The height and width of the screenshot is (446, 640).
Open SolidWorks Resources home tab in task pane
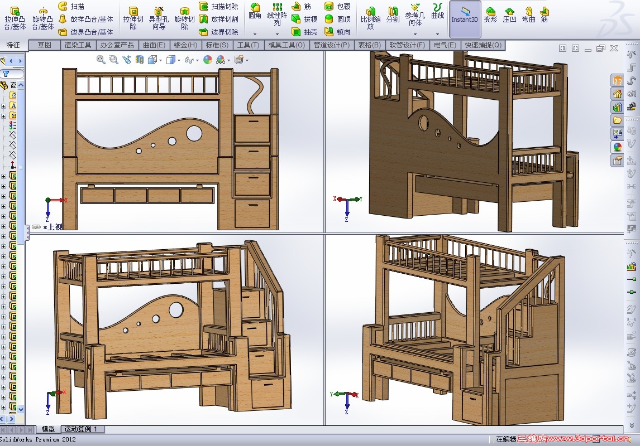coord(617,94)
